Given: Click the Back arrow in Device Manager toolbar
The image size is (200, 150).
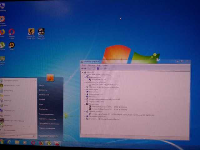Looking at the screenshot, I should click(x=82, y=68).
